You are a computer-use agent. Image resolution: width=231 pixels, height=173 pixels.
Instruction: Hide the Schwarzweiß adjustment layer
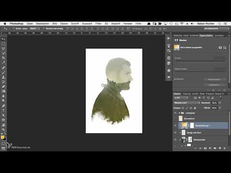click(x=175, y=140)
